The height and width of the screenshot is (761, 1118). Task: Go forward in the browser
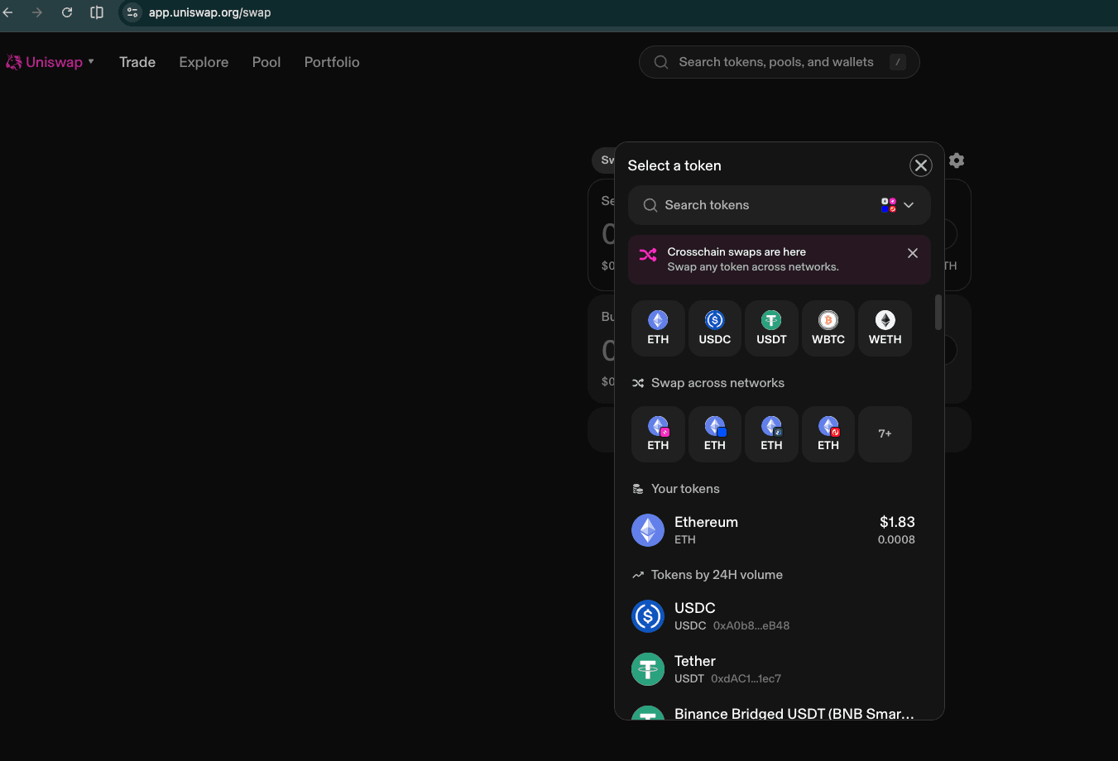click(x=37, y=12)
